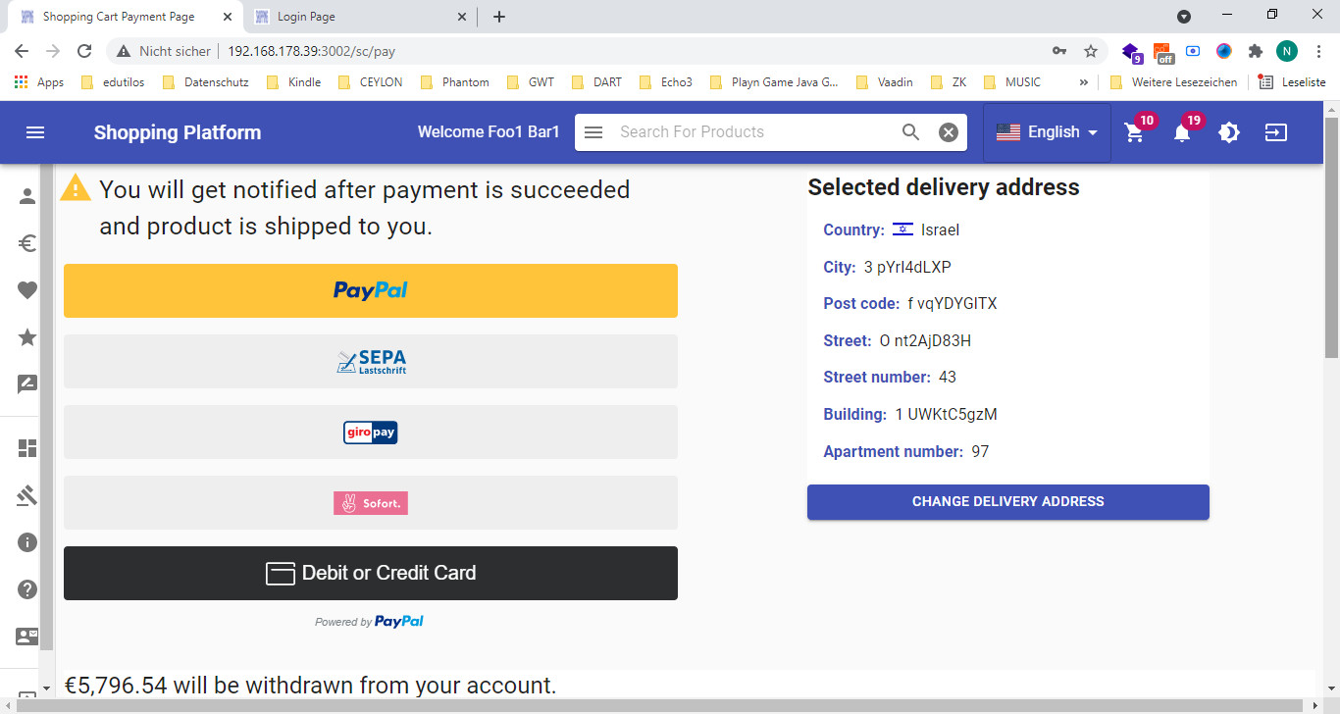This screenshot has width=1340, height=714.
Task: Open the shopping cart with 10 items
Action: pyautogui.click(x=1135, y=132)
